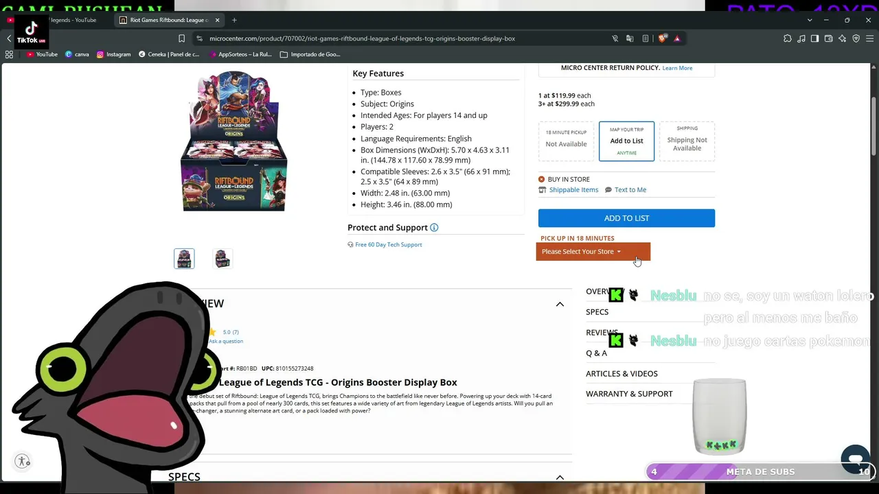Click the 'Type: Boxes' key feature
Screen dimensions: 879x494
tap(381, 93)
